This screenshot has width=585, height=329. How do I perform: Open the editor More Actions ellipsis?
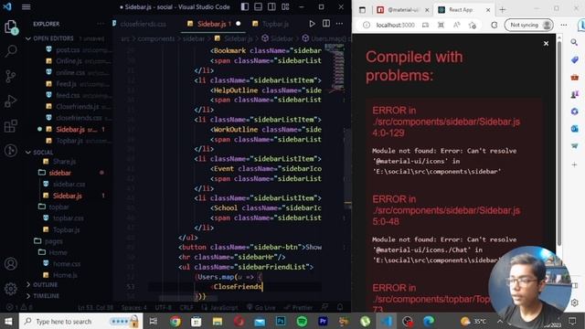click(x=339, y=24)
